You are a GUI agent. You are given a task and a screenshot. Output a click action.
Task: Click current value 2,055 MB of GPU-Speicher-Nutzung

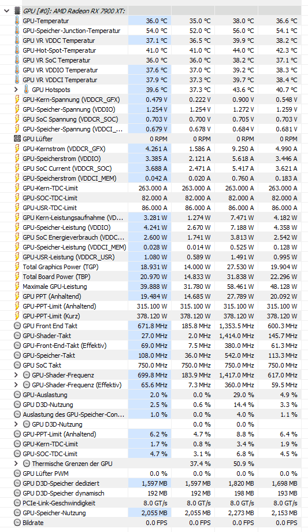tap(154, 513)
